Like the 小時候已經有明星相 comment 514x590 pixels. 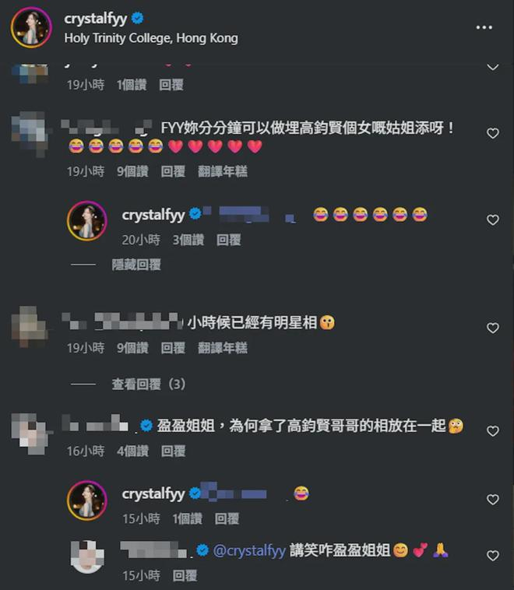click(492, 328)
